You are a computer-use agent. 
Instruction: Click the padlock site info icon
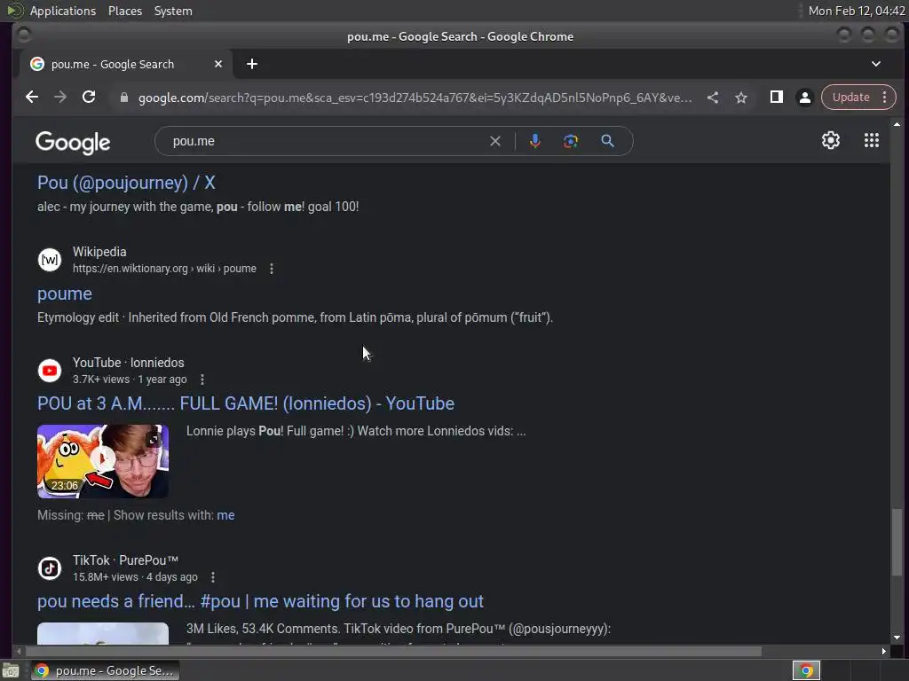123,98
